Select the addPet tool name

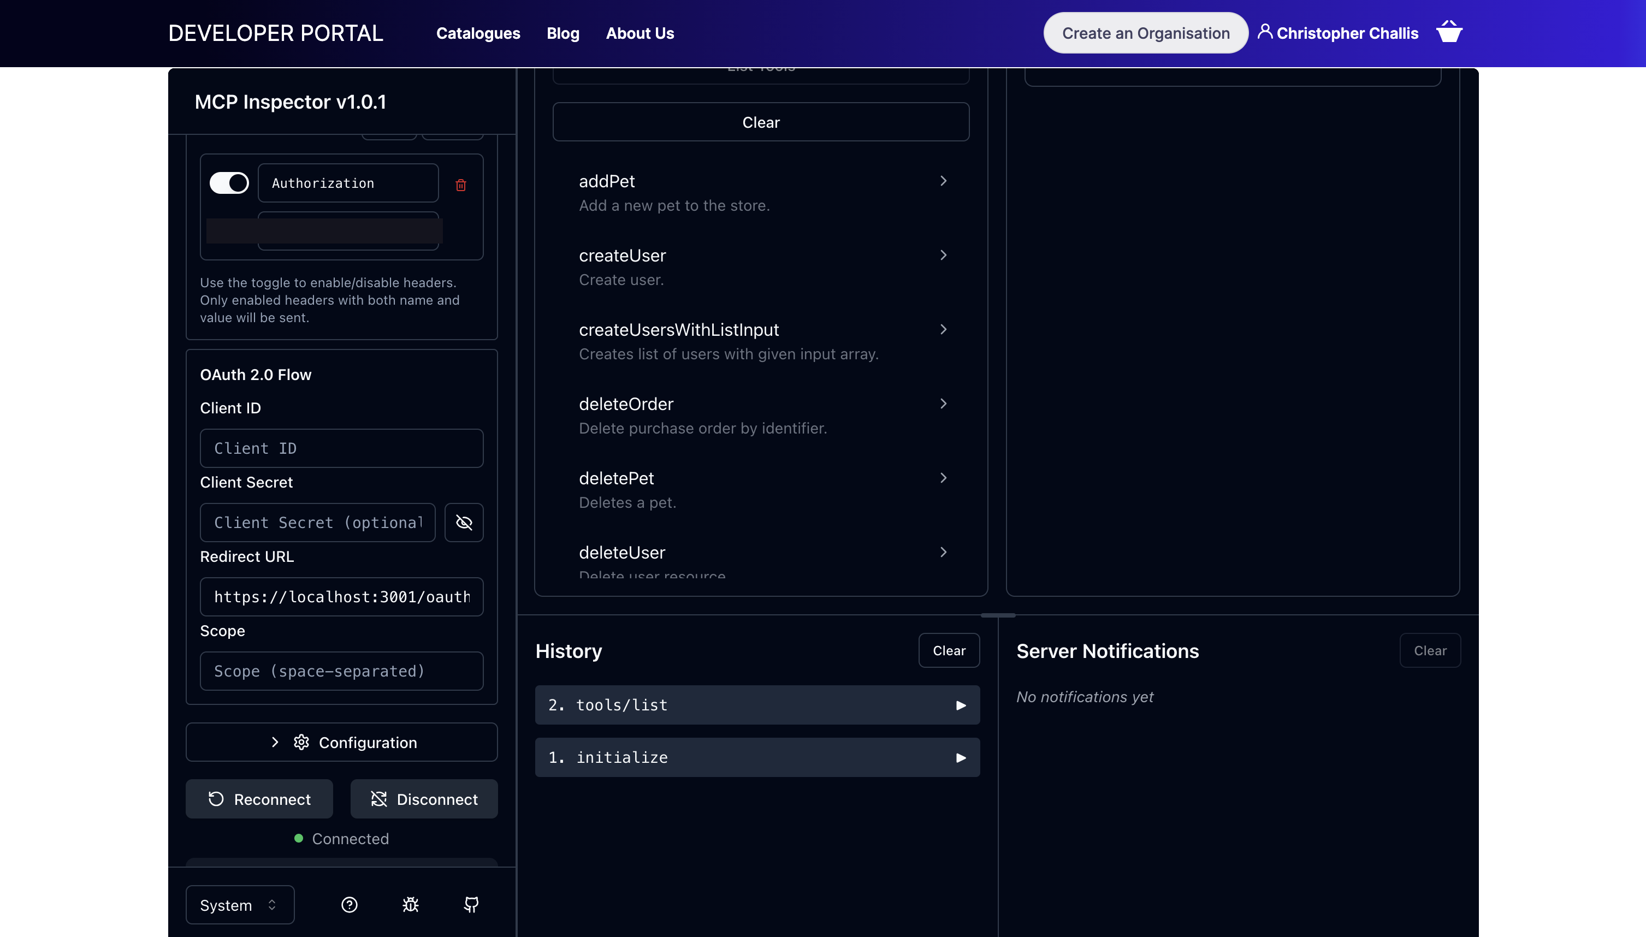coord(607,181)
